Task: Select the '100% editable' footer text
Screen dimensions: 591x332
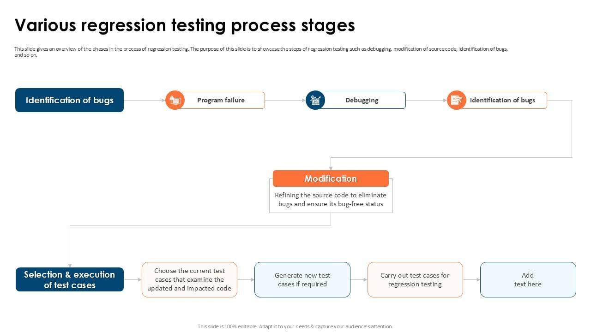Action: (295, 326)
